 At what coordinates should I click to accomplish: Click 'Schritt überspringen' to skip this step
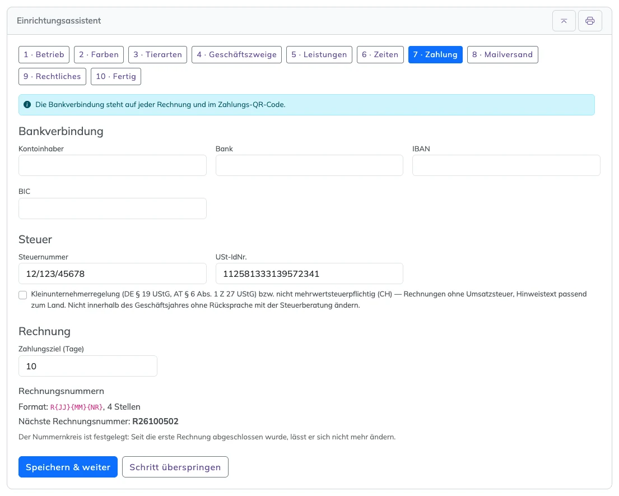pos(175,467)
